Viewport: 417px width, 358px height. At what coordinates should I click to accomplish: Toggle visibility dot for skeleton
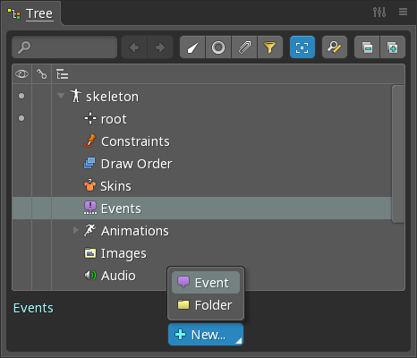(x=21, y=96)
